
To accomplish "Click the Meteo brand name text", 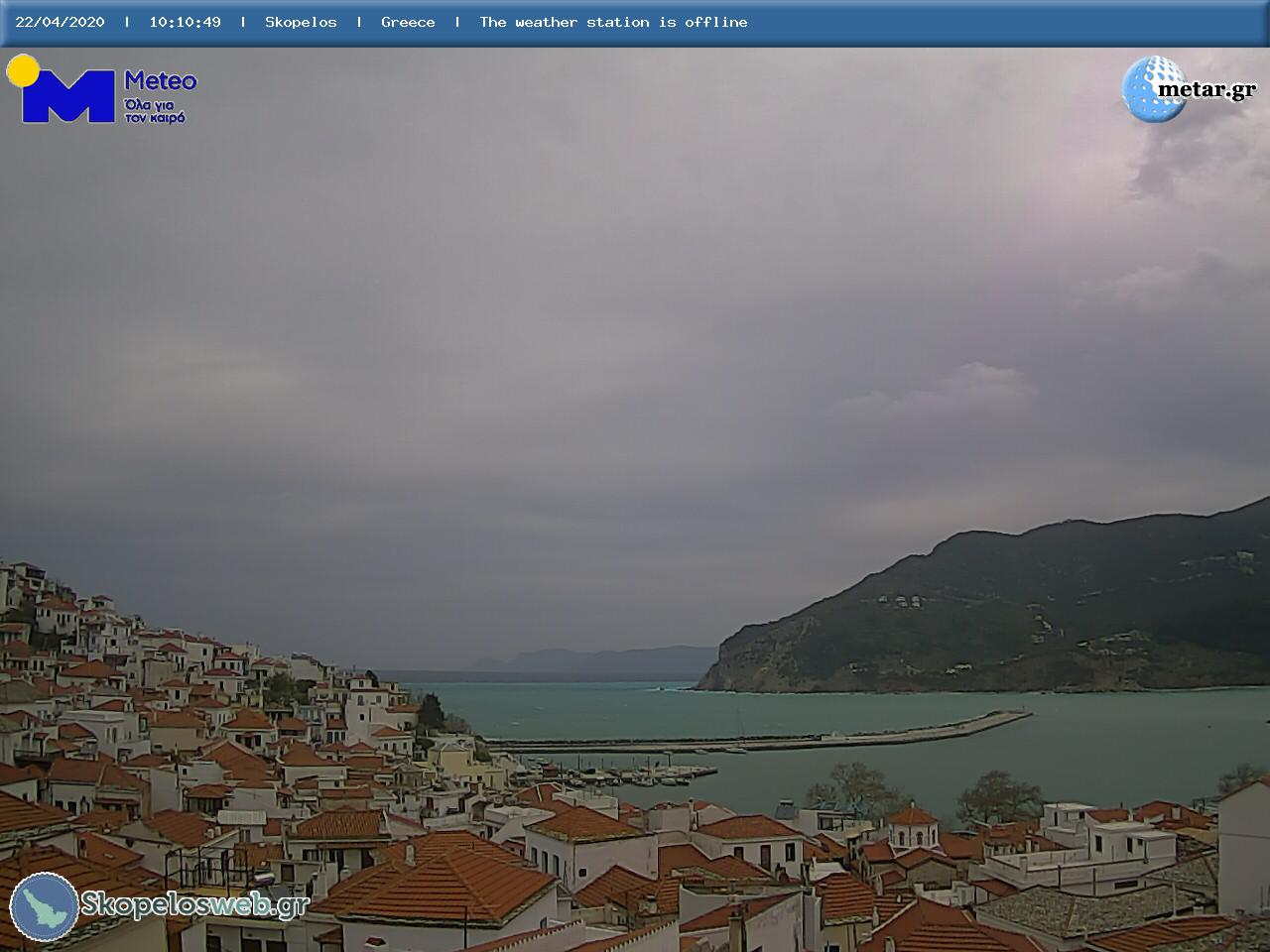I will (x=160, y=81).
